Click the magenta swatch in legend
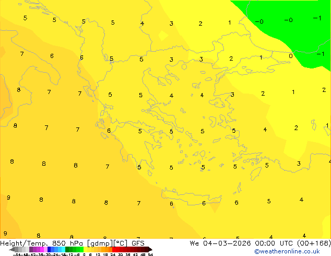The width and height of the screenshot is (331, 256). coord(42,249)
